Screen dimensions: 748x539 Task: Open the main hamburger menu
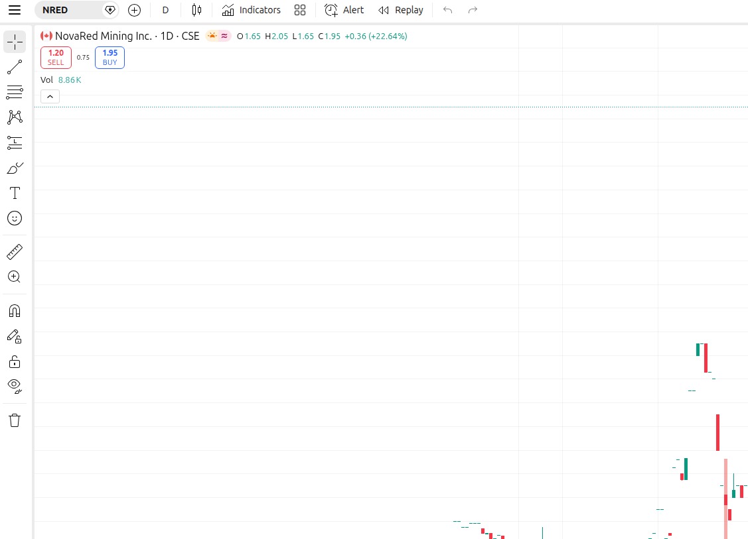pos(14,10)
